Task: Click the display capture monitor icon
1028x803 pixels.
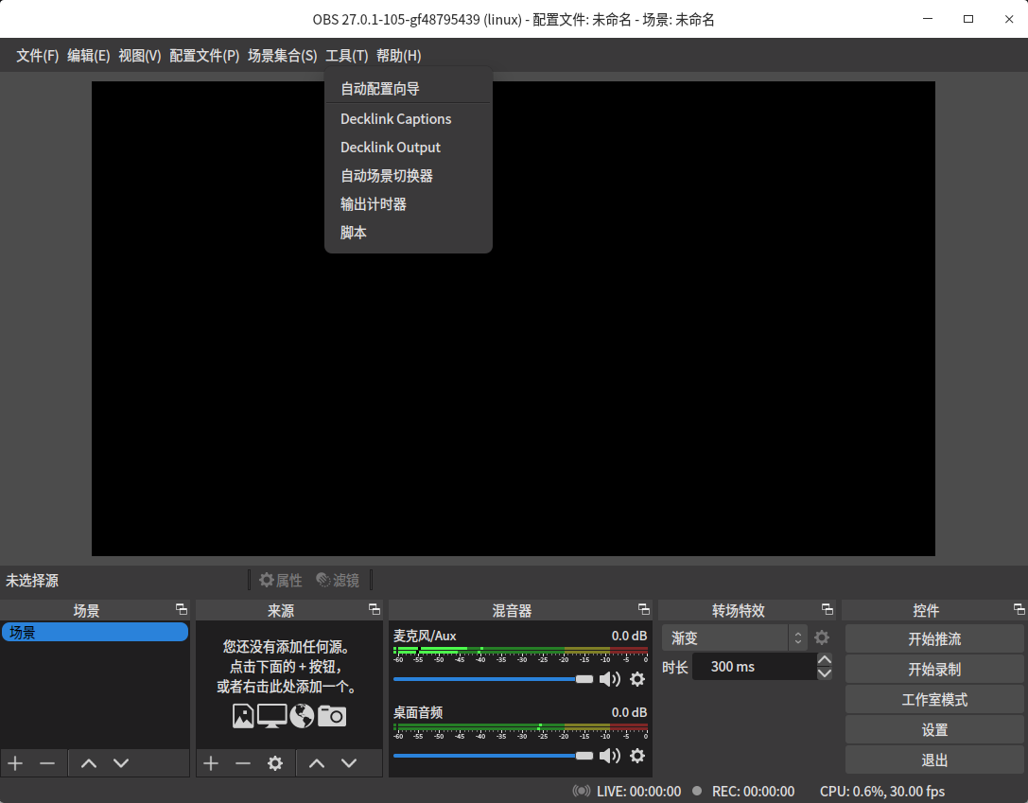Action: click(272, 716)
